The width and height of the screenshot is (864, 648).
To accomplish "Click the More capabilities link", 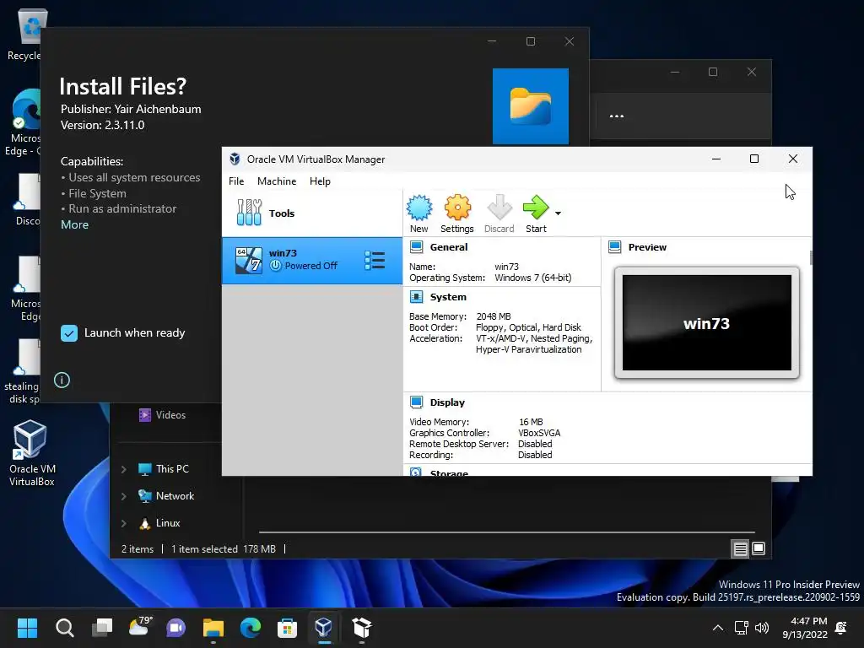I will tap(74, 224).
